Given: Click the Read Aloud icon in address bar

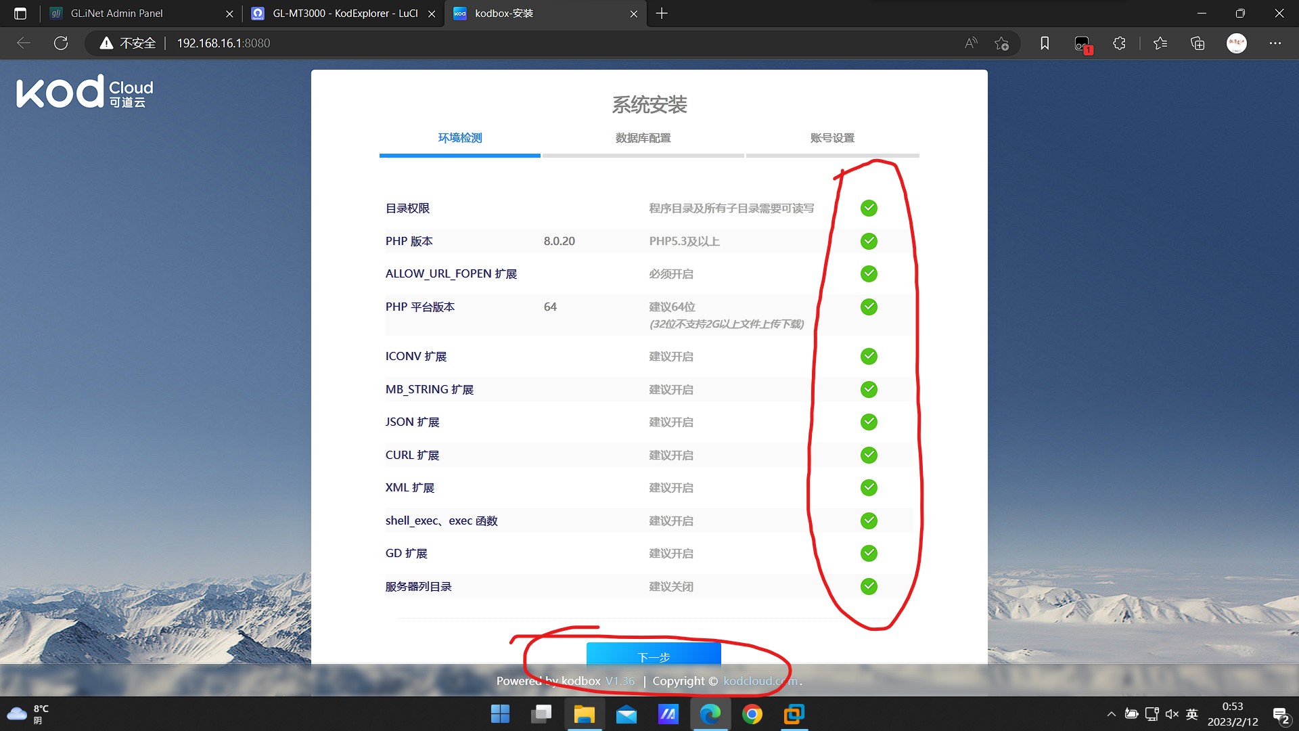Looking at the screenshot, I should click(x=971, y=43).
